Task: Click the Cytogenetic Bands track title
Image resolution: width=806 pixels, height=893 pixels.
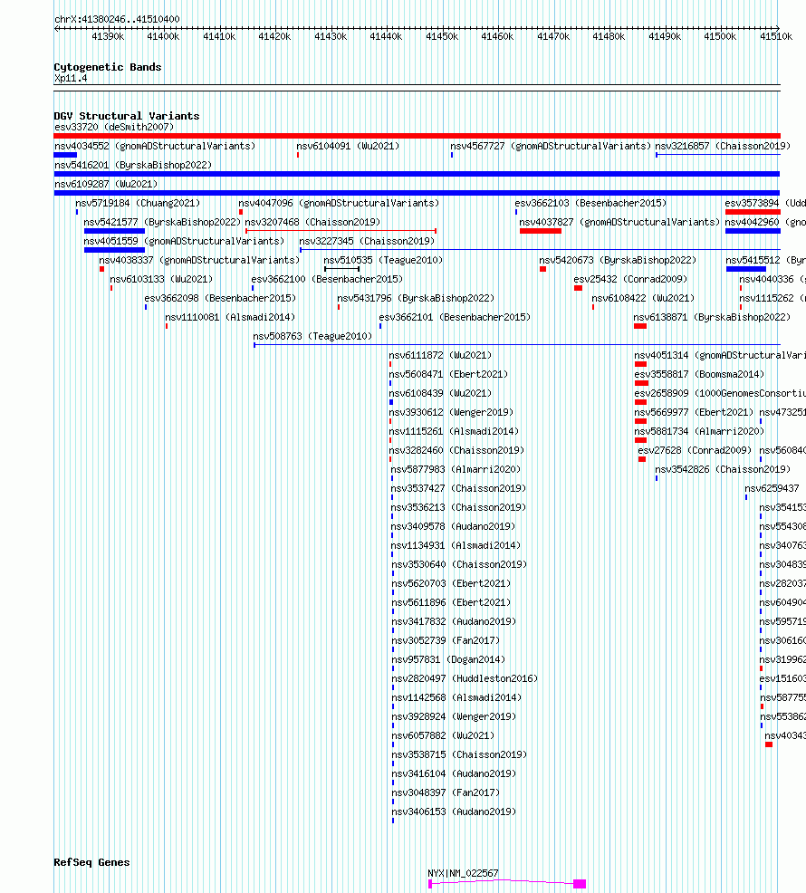Action: [108, 67]
